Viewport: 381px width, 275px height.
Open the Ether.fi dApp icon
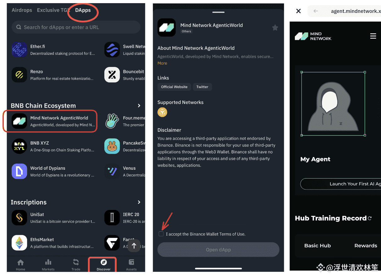(x=19, y=50)
